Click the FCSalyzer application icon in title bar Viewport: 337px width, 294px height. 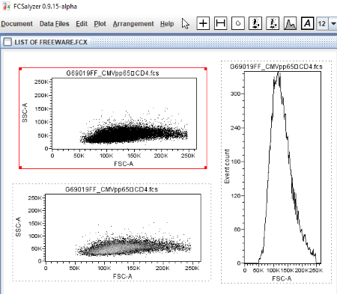6,6
